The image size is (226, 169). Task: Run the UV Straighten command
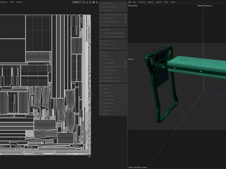tap(112, 63)
